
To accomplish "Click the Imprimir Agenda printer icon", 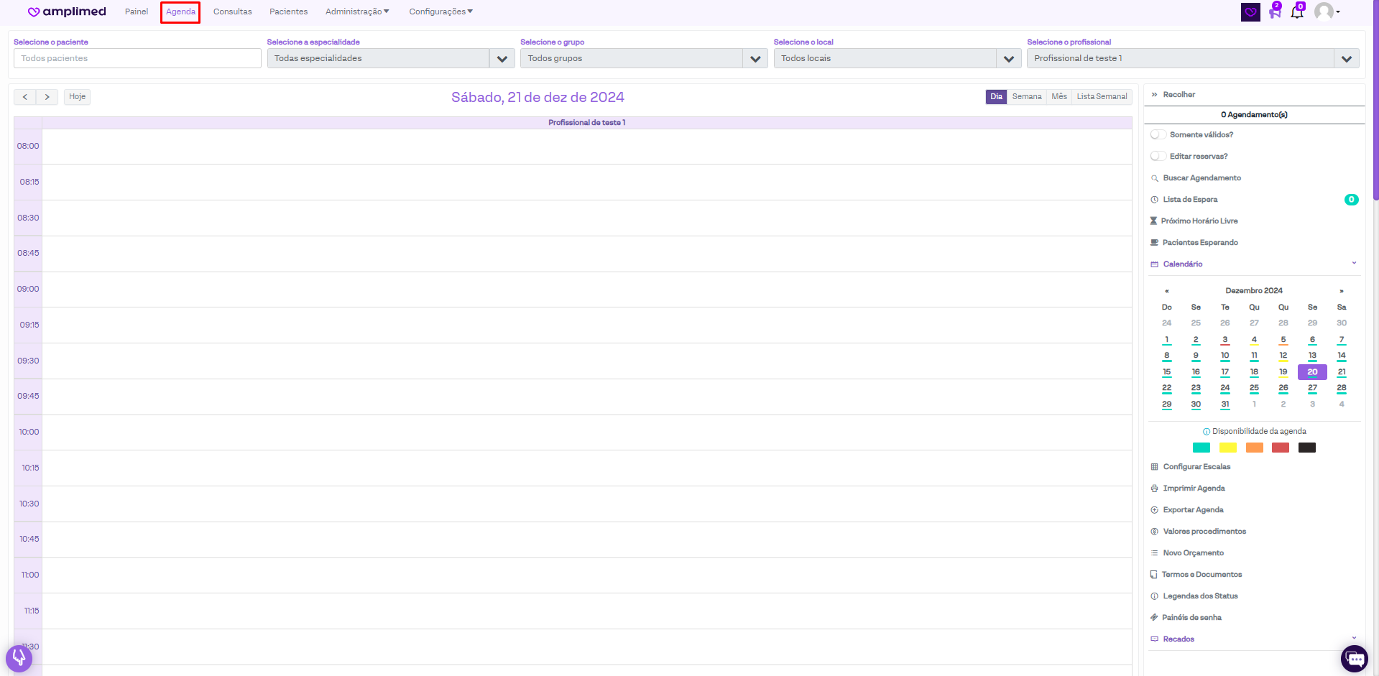I will [x=1155, y=489].
